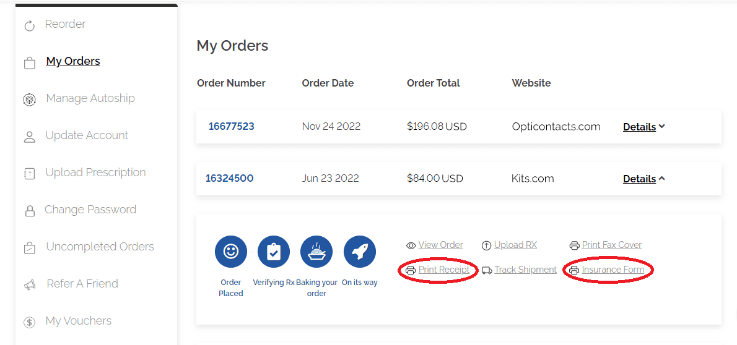Open the Insurance Form link
Screen dimensions: 737x345
point(613,270)
